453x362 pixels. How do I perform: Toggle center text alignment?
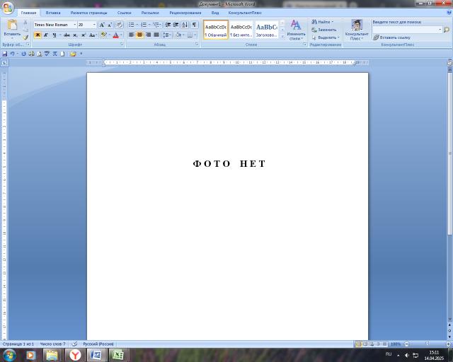tap(139, 35)
